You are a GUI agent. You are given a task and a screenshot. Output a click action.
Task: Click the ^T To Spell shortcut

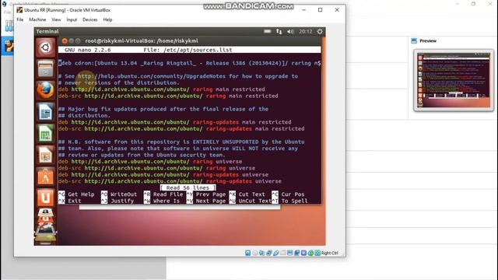coord(289,201)
